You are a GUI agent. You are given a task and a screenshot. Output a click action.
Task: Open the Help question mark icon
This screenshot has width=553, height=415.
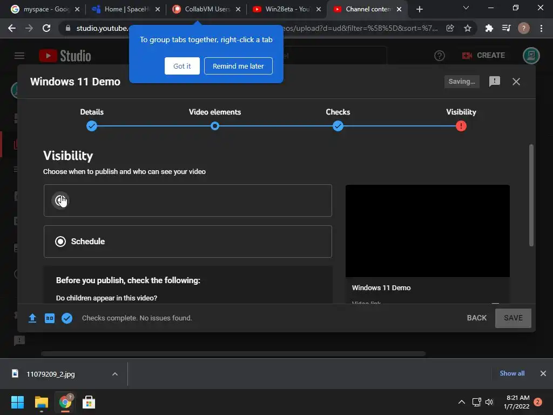pyautogui.click(x=440, y=56)
